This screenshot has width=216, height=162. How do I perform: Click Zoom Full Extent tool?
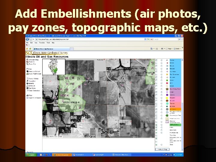tap(34, 74)
